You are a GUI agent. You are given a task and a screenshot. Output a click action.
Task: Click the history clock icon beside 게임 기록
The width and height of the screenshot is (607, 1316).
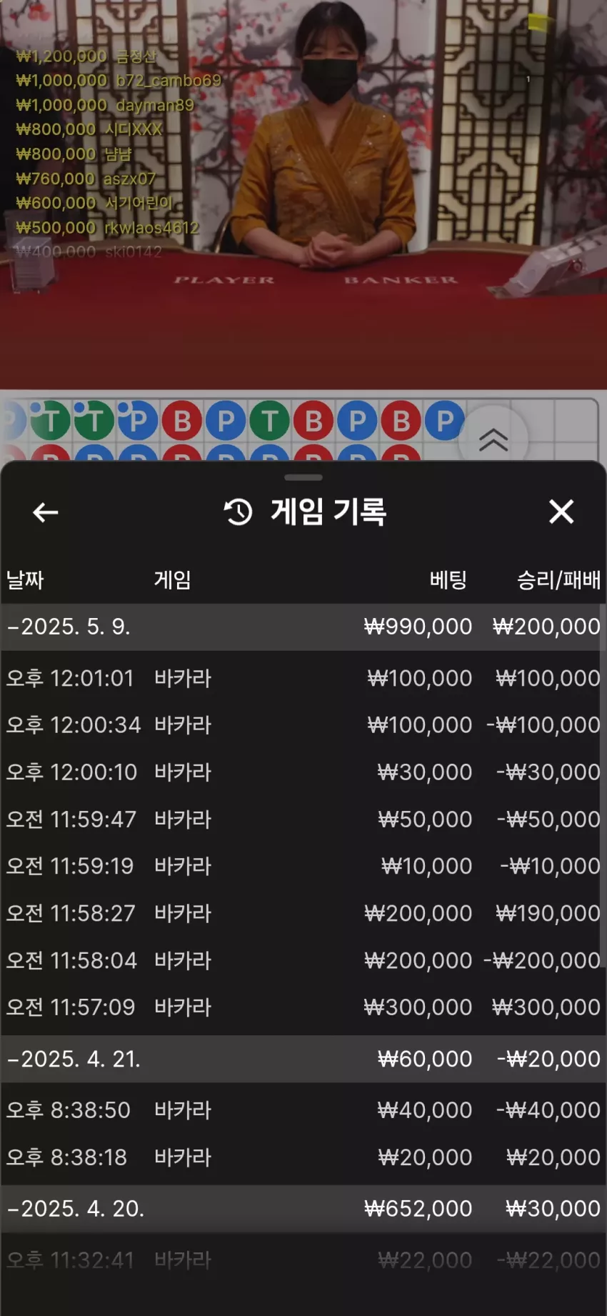pos(239,512)
